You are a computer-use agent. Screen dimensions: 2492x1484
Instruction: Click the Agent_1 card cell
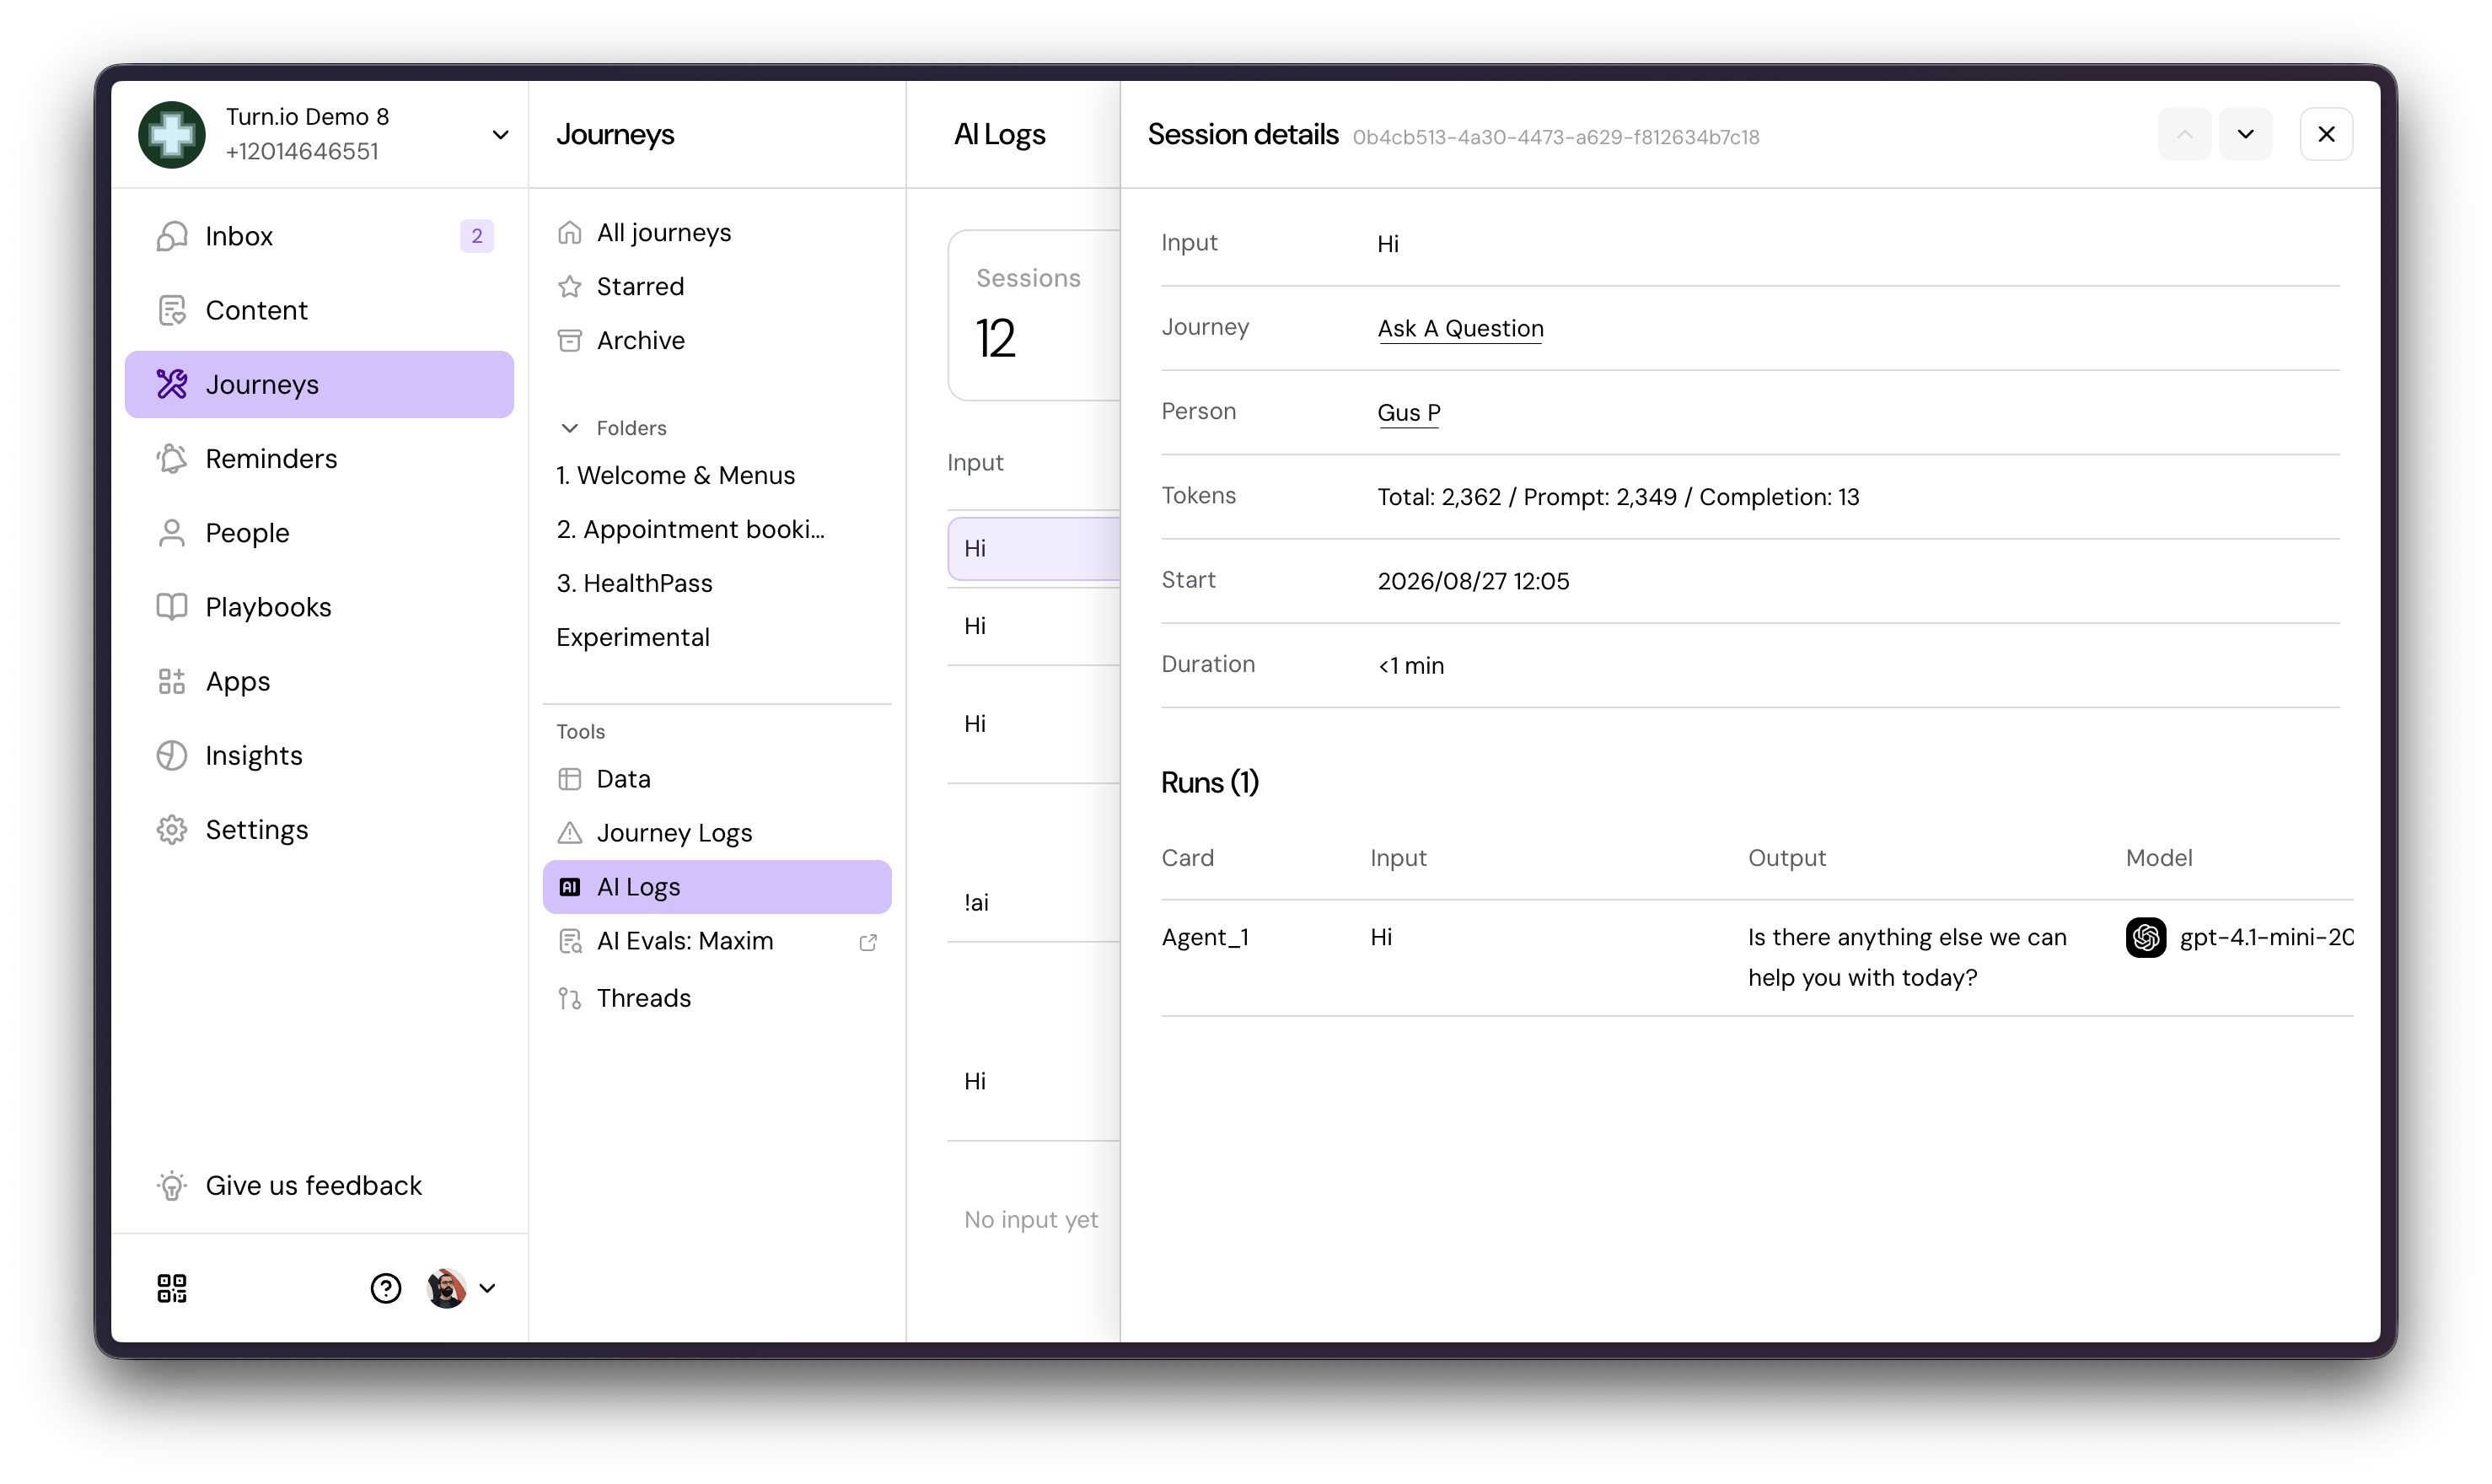[1205, 937]
